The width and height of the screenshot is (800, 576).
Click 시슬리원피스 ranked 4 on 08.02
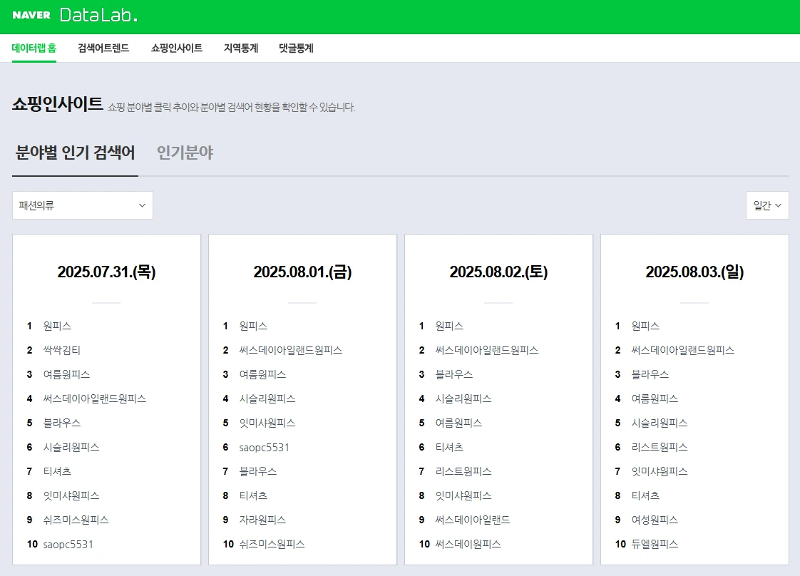click(x=463, y=398)
